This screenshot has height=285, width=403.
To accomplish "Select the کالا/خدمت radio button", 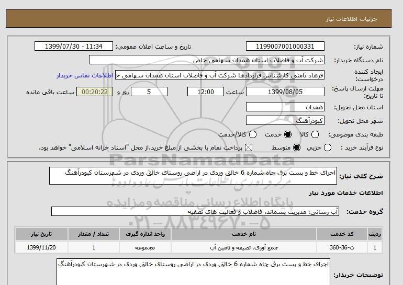I will point(253,134).
